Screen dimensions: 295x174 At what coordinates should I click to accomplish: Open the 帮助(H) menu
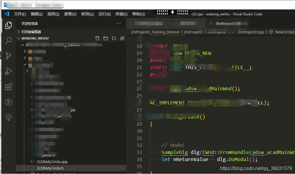point(138,14)
